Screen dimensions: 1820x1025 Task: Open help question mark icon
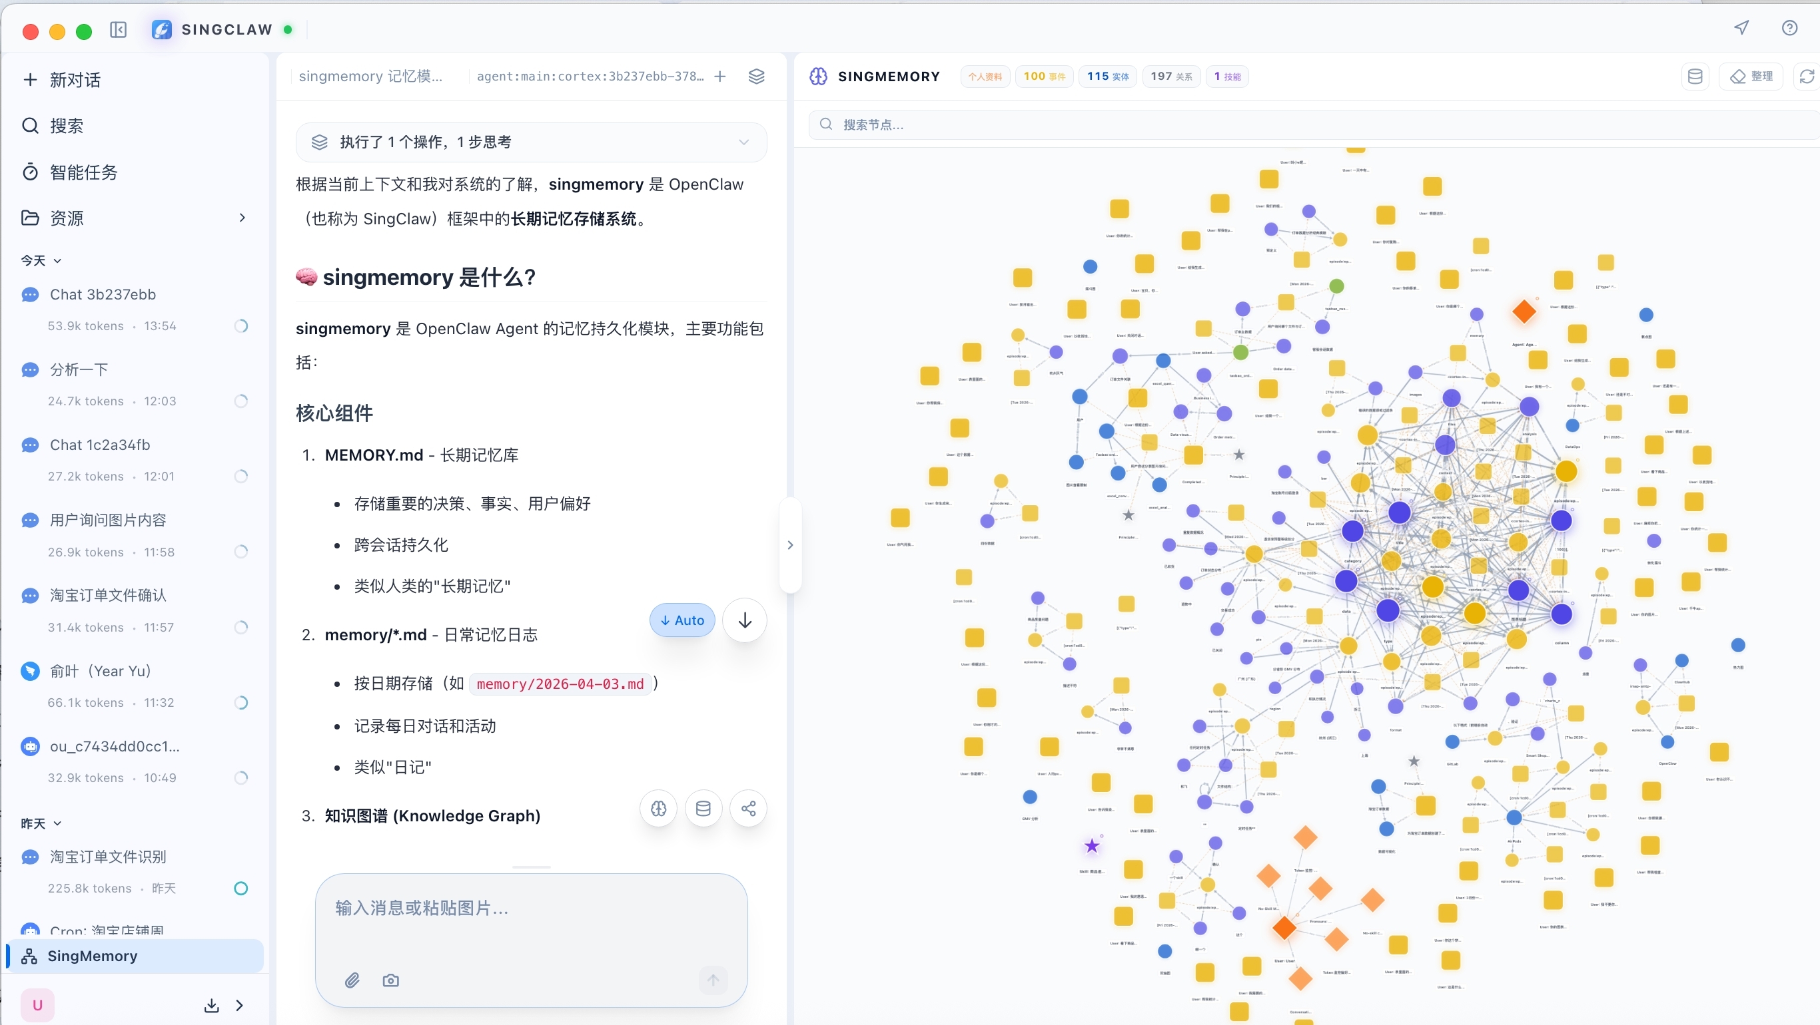click(1789, 28)
